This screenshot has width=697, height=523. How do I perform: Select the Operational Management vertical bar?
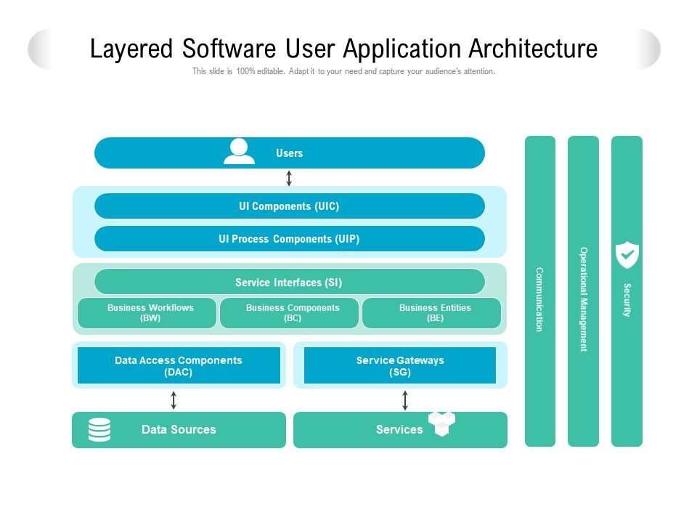[x=583, y=291]
